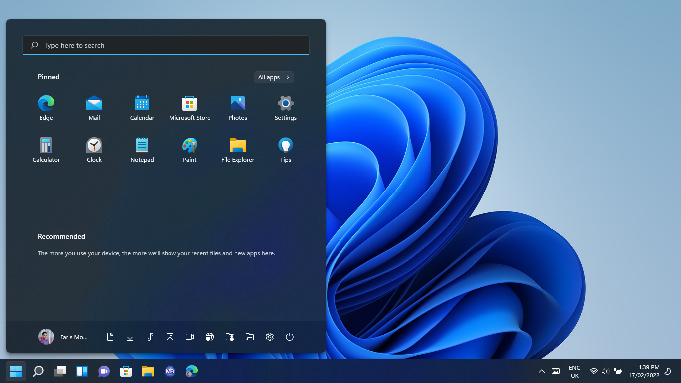681x383 pixels.
Task: Open Music folder from Start footer
Action: coord(150,337)
